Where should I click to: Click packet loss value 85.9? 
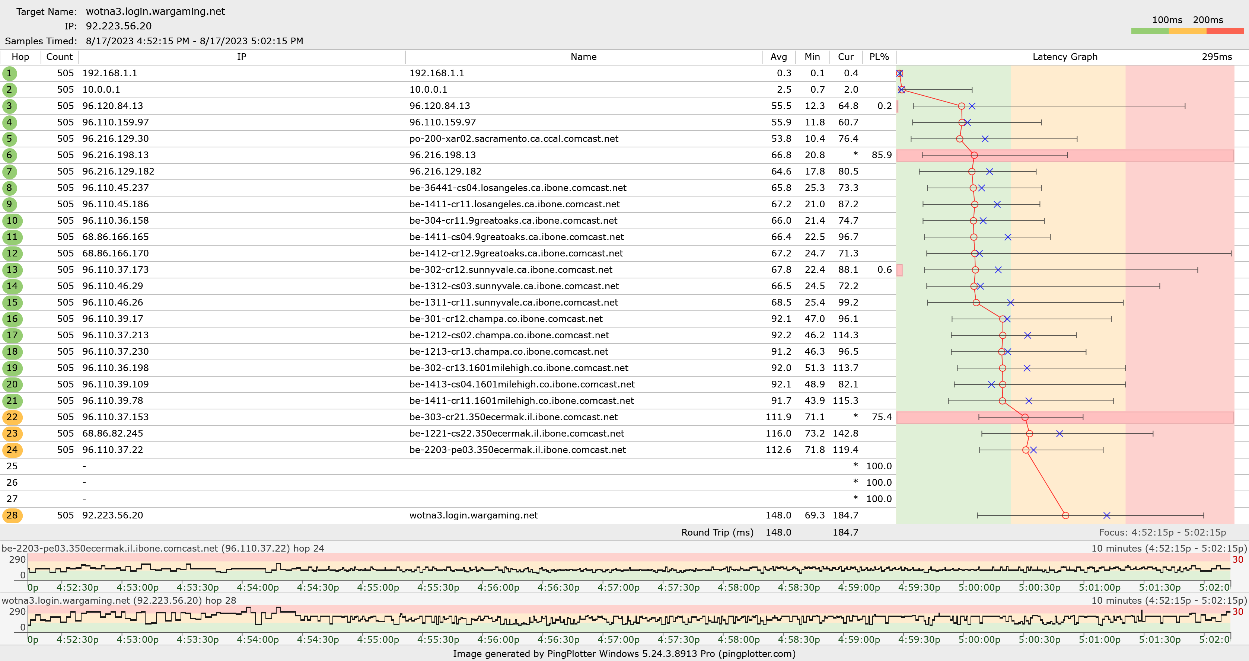coord(882,155)
